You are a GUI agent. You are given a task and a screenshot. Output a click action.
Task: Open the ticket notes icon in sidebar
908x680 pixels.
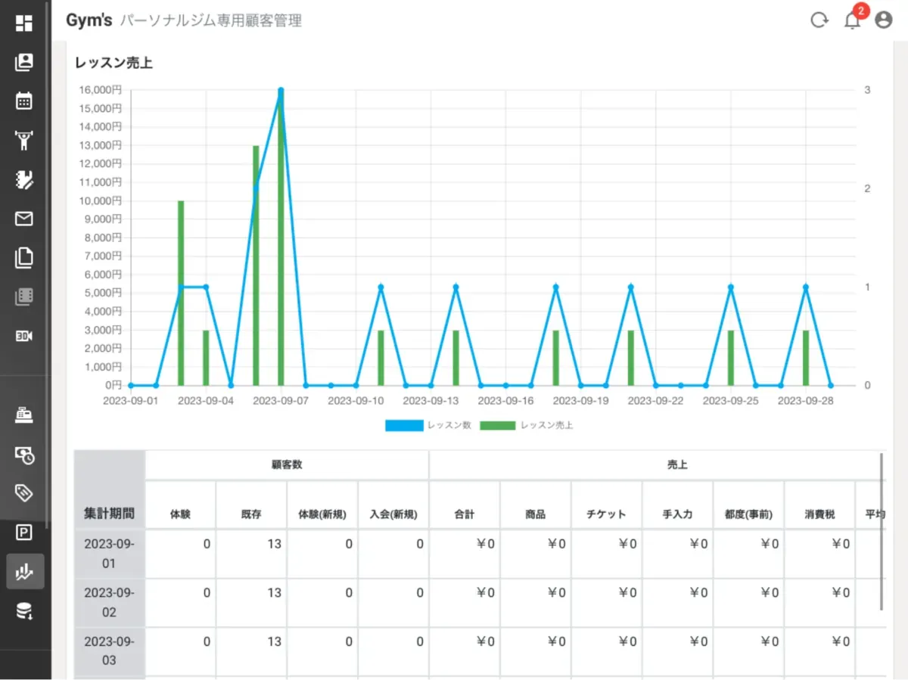(24, 179)
